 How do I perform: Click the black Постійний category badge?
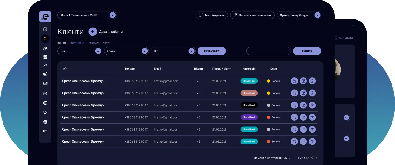click(x=249, y=105)
